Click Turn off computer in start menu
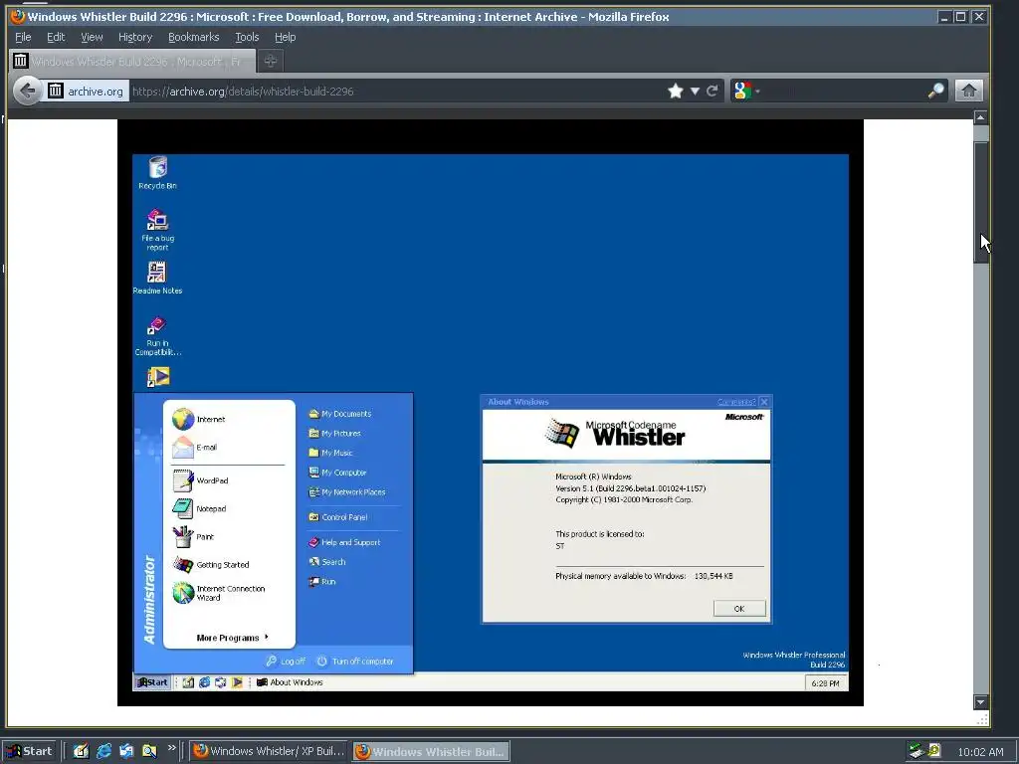The image size is (1019, 764). pos(355,661)
